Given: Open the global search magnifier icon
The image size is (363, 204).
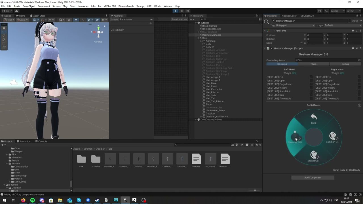Looking at the screenshot, I should (x=326, y=11).
